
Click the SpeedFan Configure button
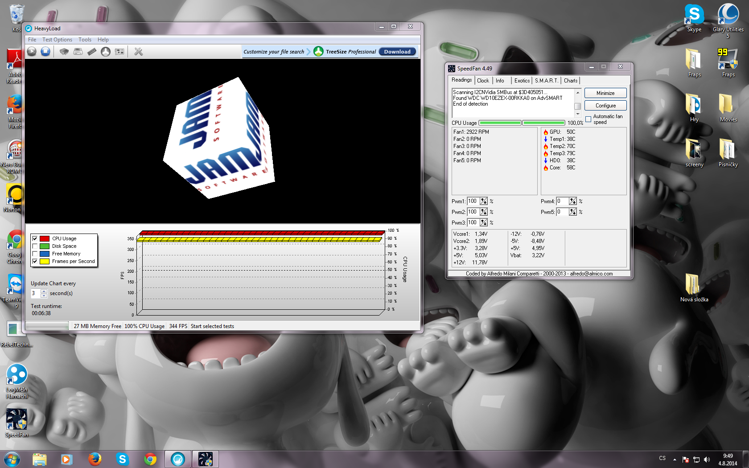[x=605, y=106]
